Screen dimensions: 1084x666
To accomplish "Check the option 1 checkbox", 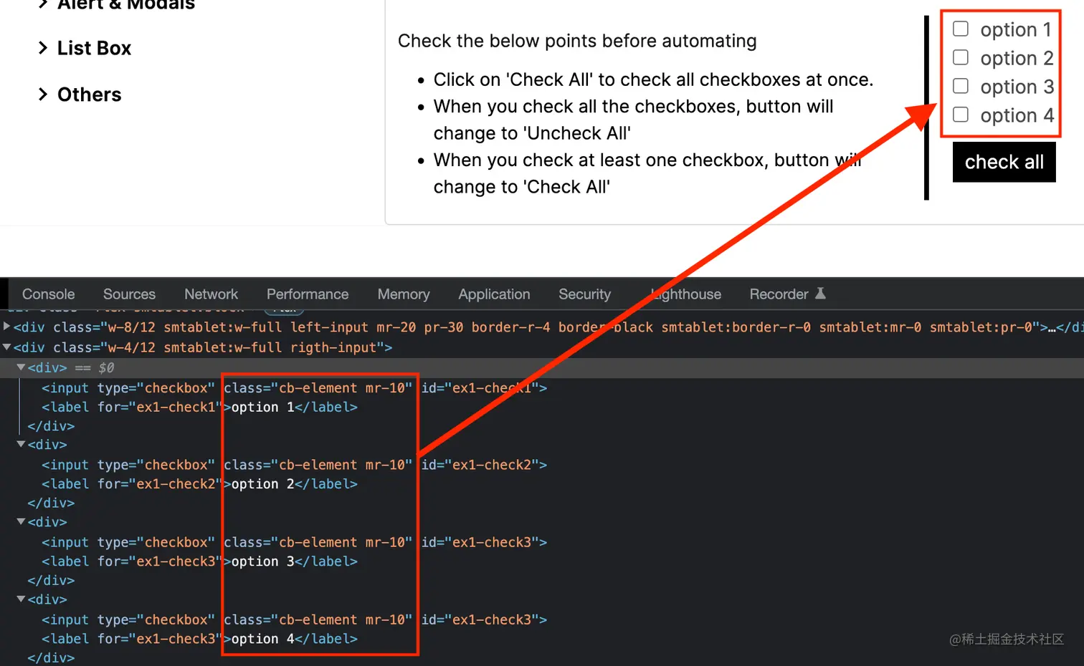I will [x=961, y=29].
